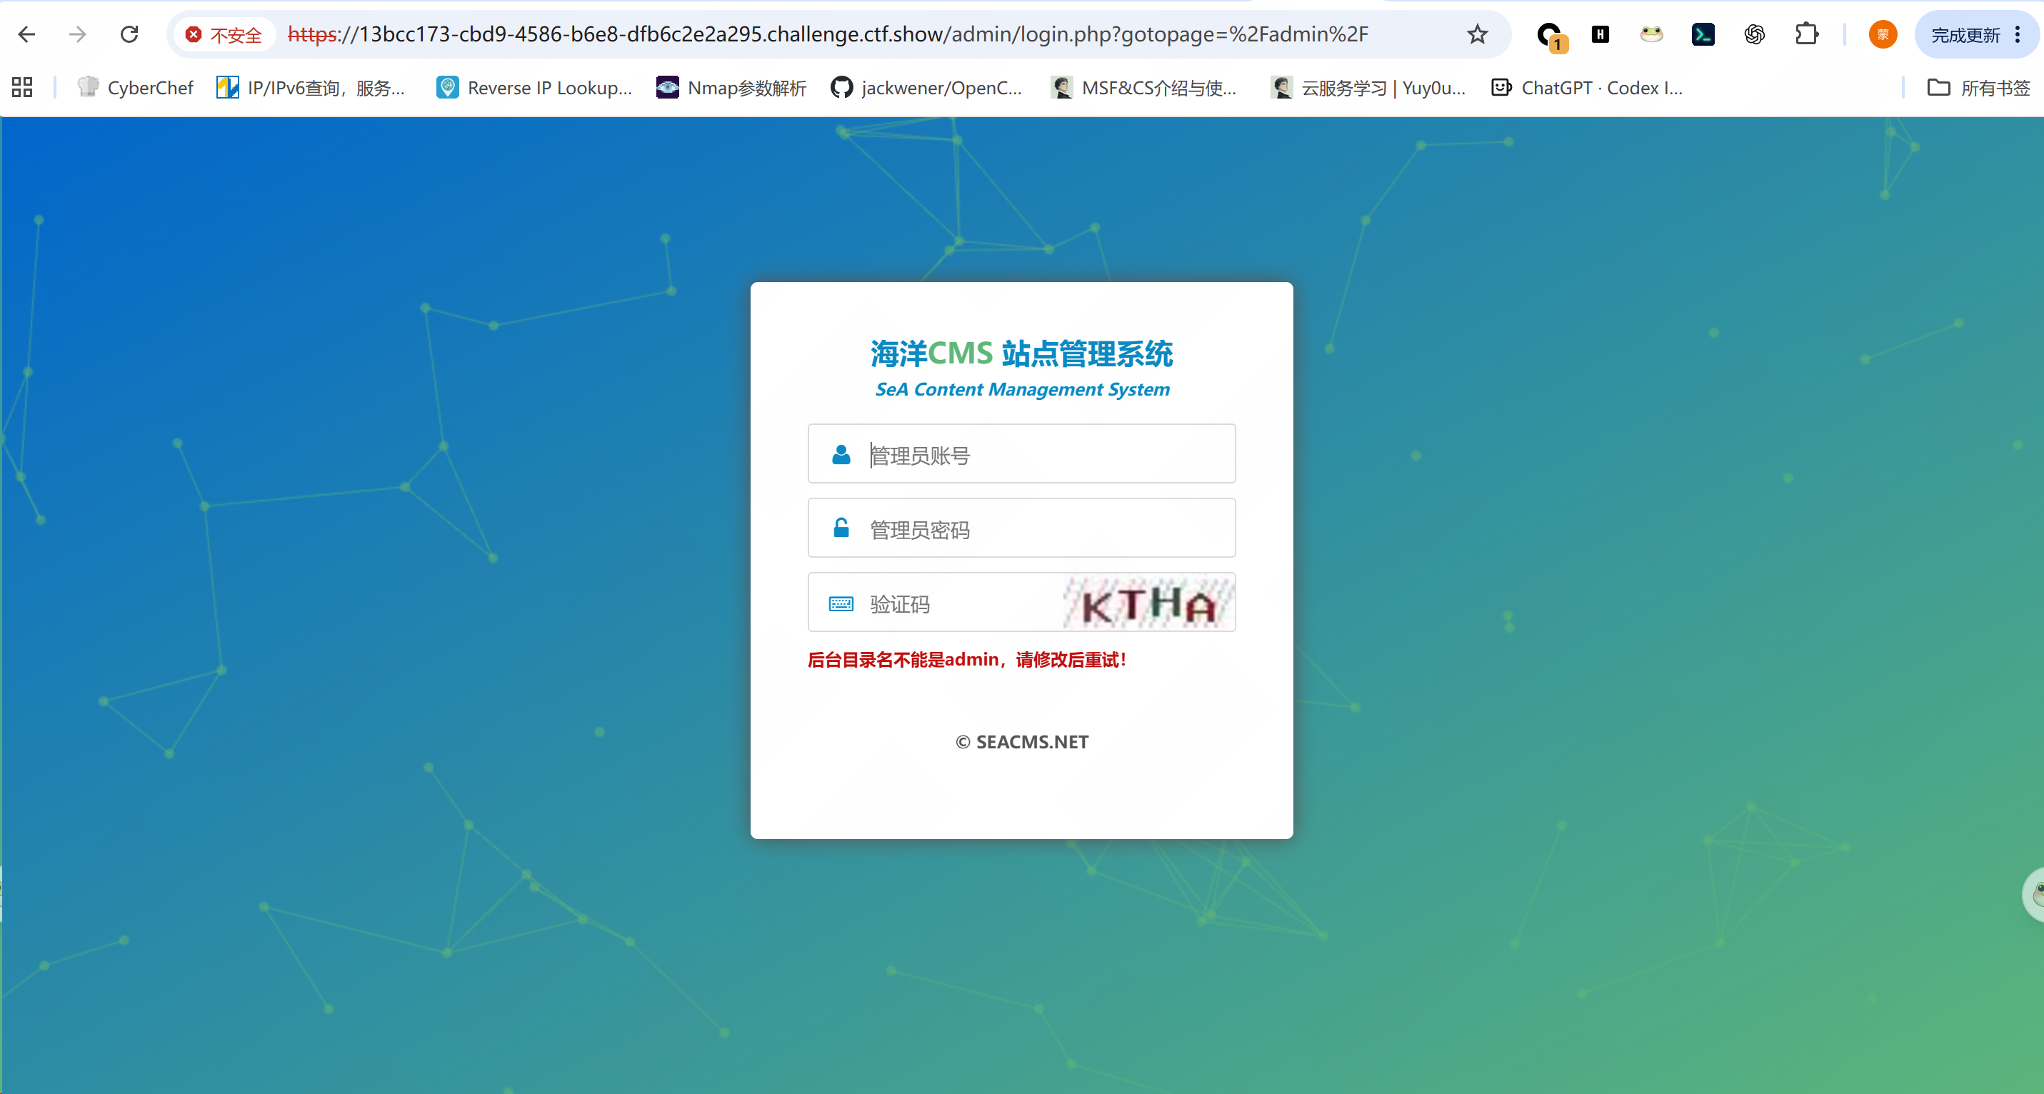Click the © SEACMS.NET footer text
2044x1094 pixels.
coord(1021,742)
